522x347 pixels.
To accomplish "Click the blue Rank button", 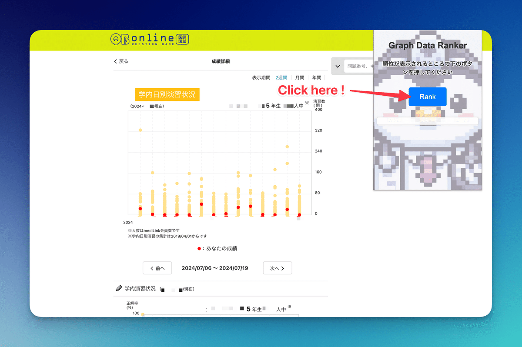I will [428, 97].
